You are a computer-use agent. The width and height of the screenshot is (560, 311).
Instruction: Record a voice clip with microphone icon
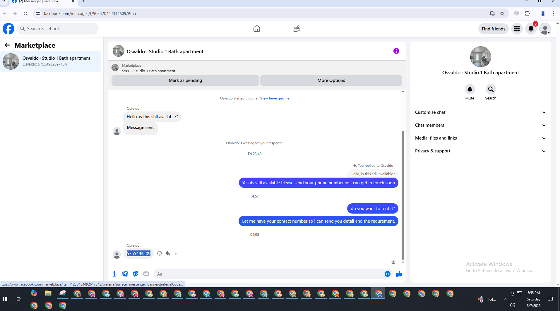[x=114, y=274]
